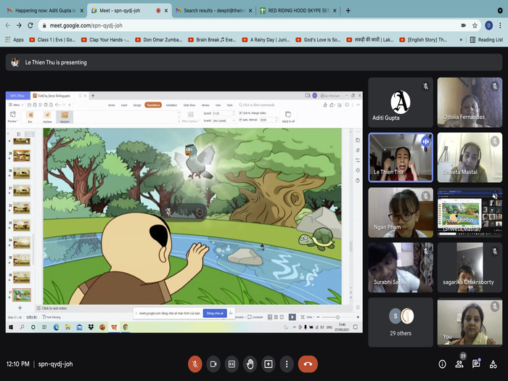The image size is (508, 381).
Task: Click the Preview transition button in WPS
Action: tap(12, 117)
